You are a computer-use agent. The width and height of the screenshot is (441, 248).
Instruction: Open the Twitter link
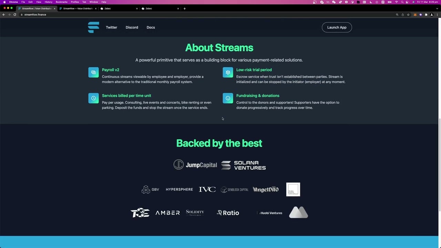tap(111, 27)
